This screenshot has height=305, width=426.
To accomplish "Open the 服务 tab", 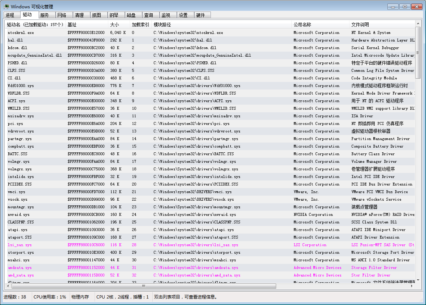I will (x=45, y=15).
